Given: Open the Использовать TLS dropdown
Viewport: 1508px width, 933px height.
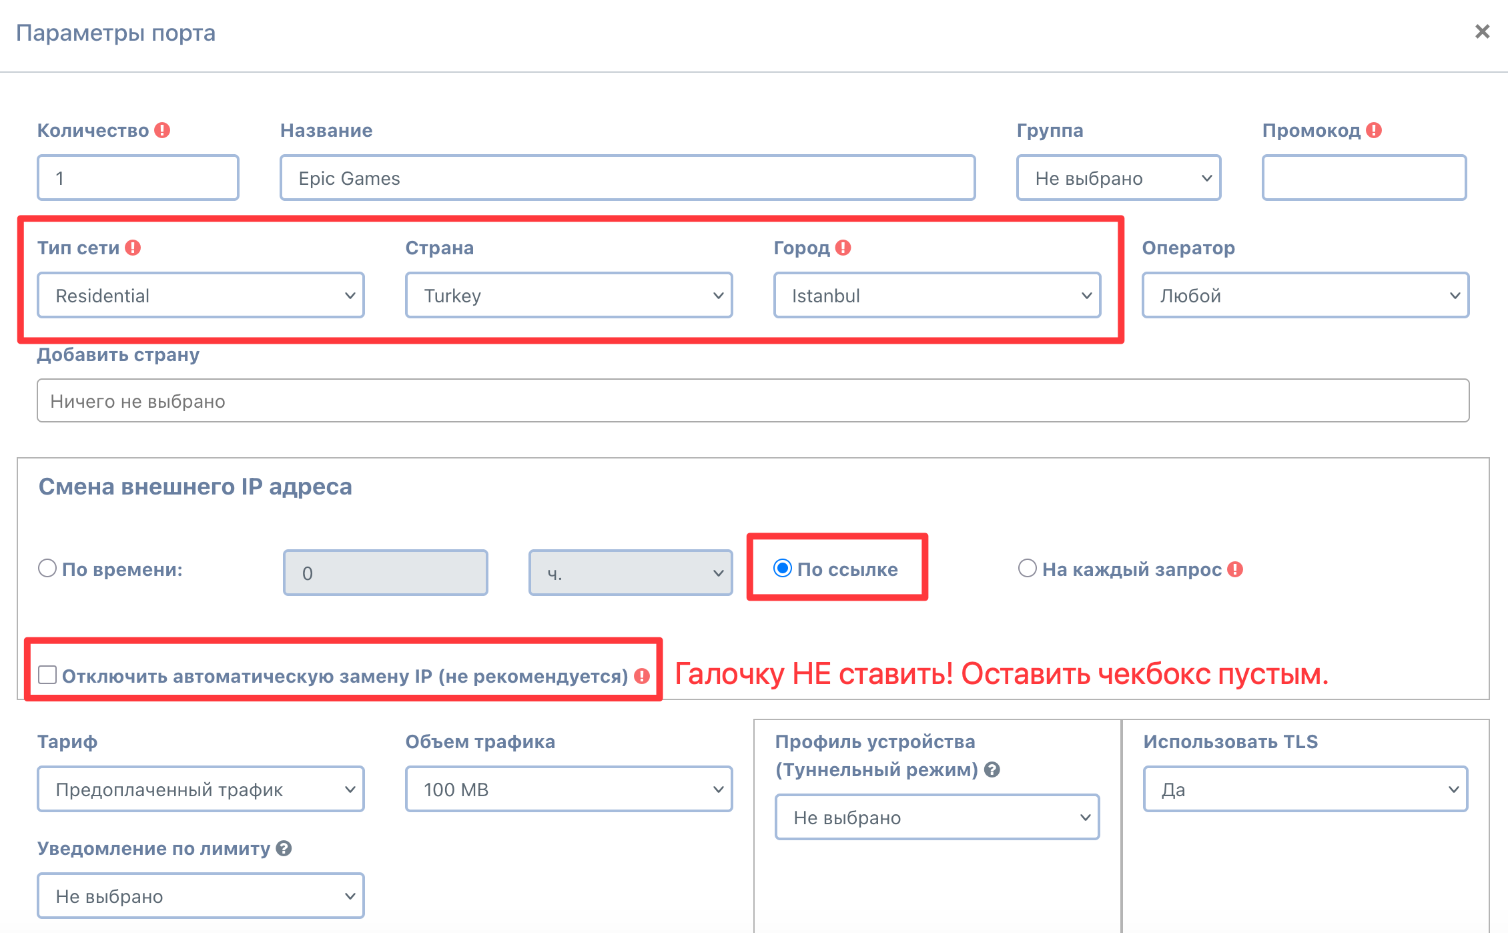Looking at the screenshot, I should pos(1306,789).
